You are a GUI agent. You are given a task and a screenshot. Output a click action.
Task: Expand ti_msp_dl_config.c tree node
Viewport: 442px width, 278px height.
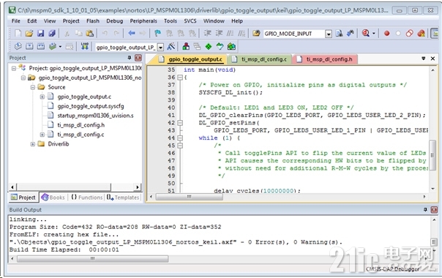(42, 135)
